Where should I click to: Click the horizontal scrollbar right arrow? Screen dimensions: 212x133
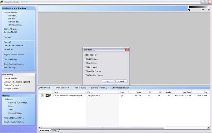pos(208,127)
